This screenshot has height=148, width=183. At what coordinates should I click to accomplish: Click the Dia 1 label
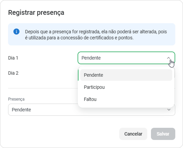(13, 58)
